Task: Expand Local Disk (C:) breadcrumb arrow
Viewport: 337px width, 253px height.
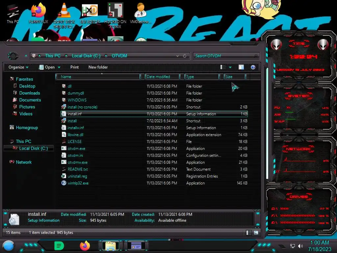Action: coord(106,56)
